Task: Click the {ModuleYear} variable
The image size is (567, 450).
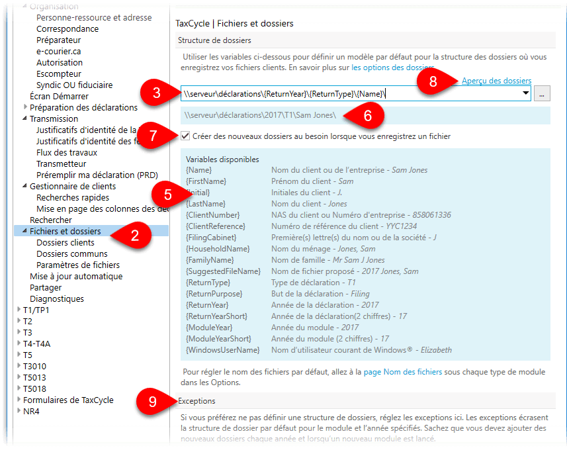Action: pyautogui.click(x=209, y=327)
